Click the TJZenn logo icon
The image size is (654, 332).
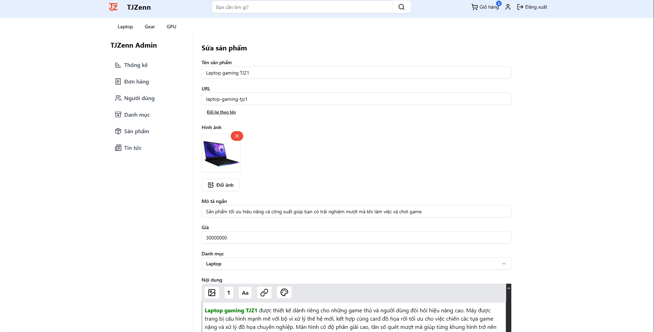pyautogui.click(x=114, y=7)
